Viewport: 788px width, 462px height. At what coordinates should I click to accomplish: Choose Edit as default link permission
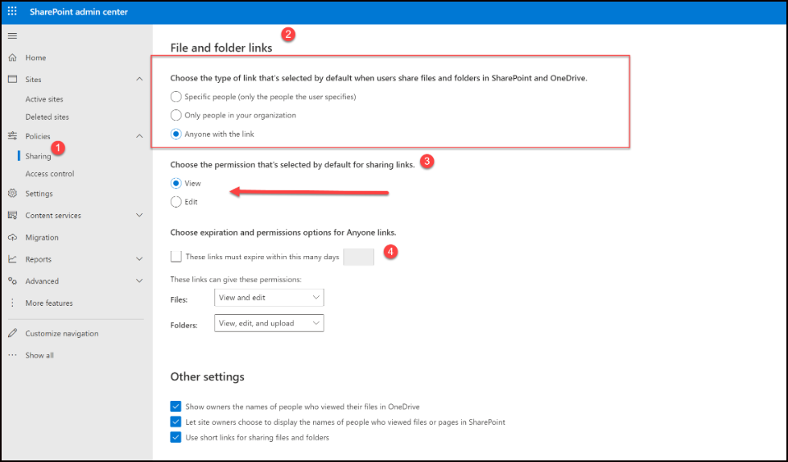point(176,202)
